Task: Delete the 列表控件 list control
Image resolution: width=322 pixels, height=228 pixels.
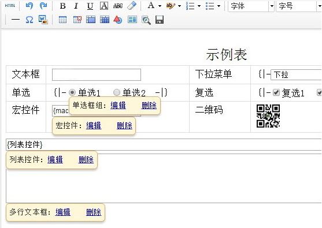Action: click(x=86, y=159)
